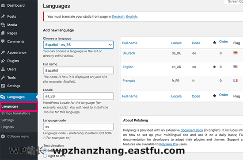Open Tools menu item
The image size is (243, 160).
[x=11, y=78]
